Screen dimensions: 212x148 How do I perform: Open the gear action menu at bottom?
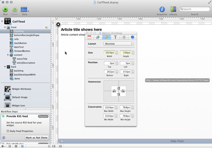tap(3, 146)
